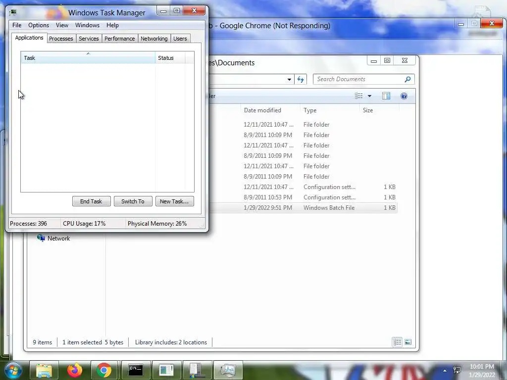
Task: Click the refresh button beside address bar
Action: coord(301,79)
